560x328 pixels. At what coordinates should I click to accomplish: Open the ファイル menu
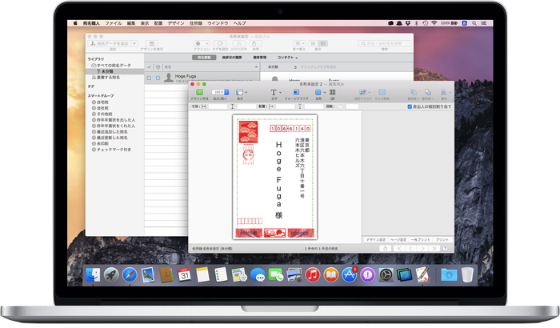coord(114,23)
